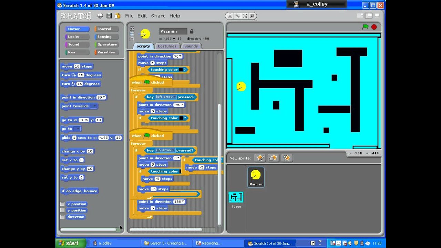Select the Shrink sprite tool
This screenshot has height=248, width=441.
pos(252,16)
